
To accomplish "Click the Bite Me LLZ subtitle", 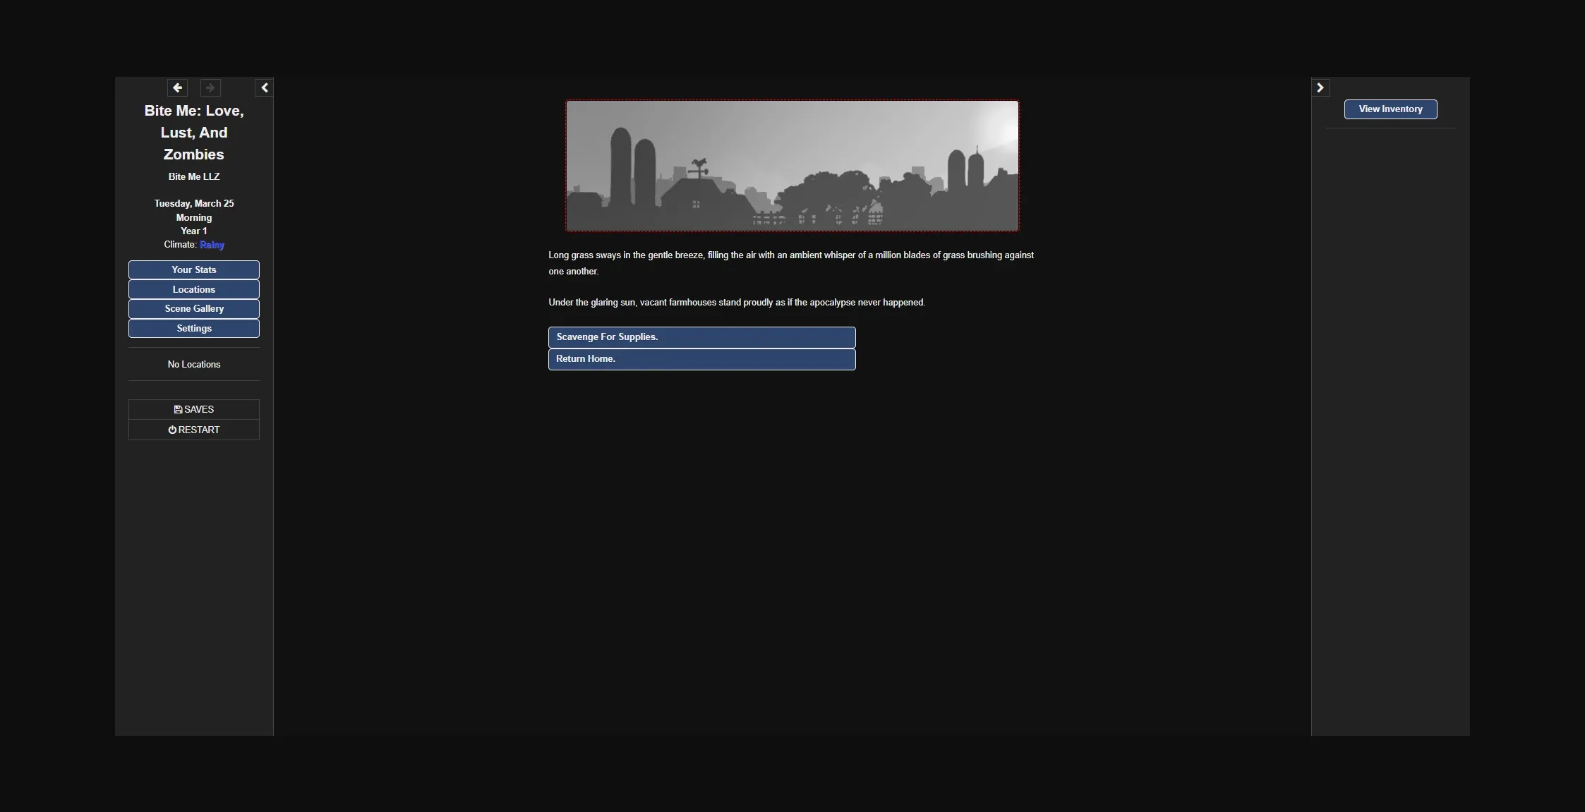I will (x=194, y=176).
